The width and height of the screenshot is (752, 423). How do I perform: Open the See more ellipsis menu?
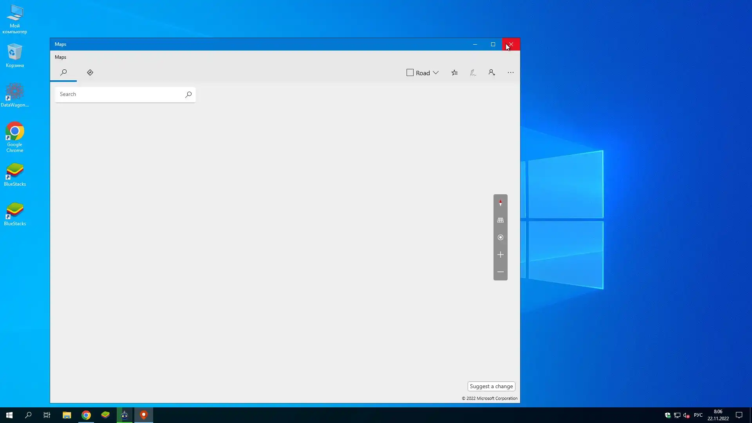pyautogui.click(x=511, y=72)
